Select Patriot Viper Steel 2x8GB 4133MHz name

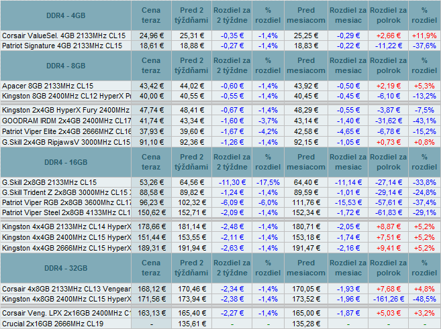coord(66,212)
